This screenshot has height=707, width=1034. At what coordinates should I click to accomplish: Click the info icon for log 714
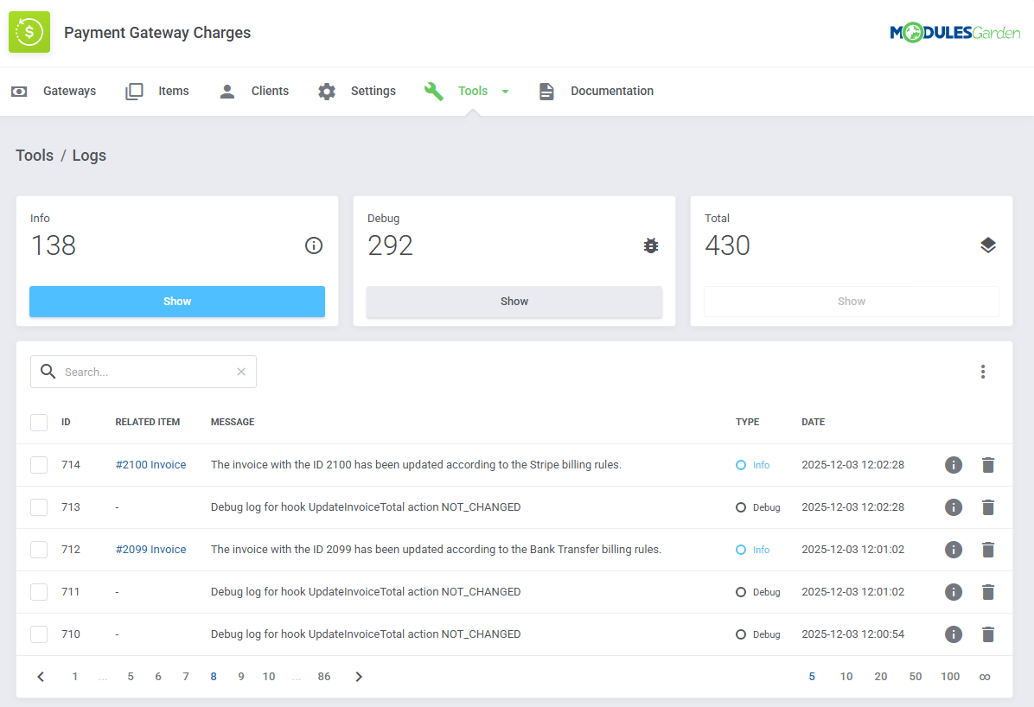(953, 465)
